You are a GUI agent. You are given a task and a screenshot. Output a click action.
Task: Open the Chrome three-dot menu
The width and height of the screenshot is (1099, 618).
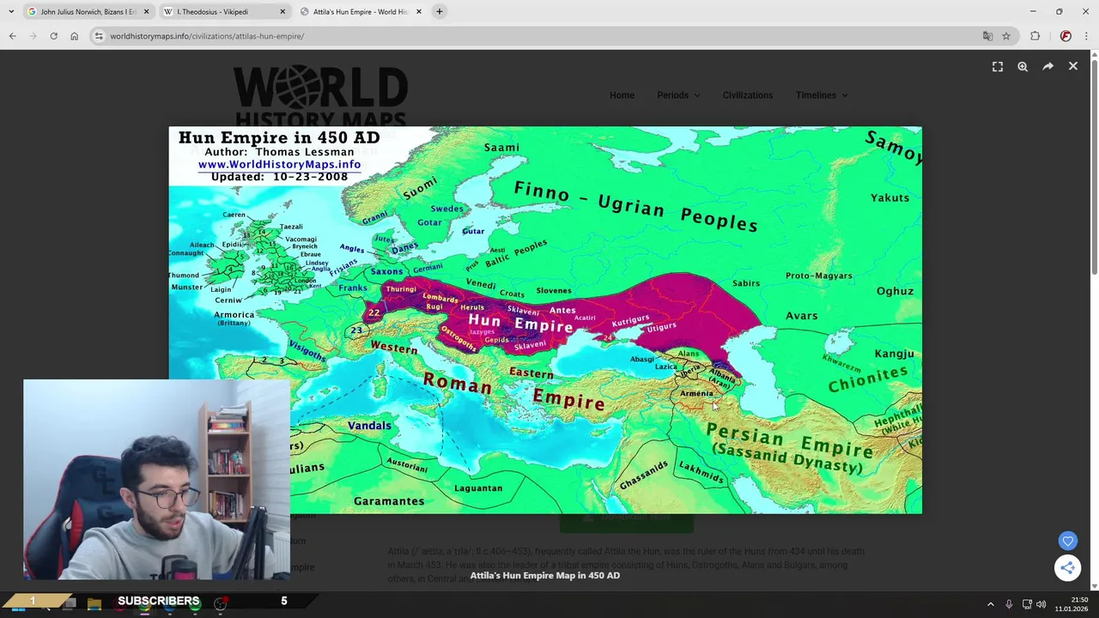click(1086, 36)
